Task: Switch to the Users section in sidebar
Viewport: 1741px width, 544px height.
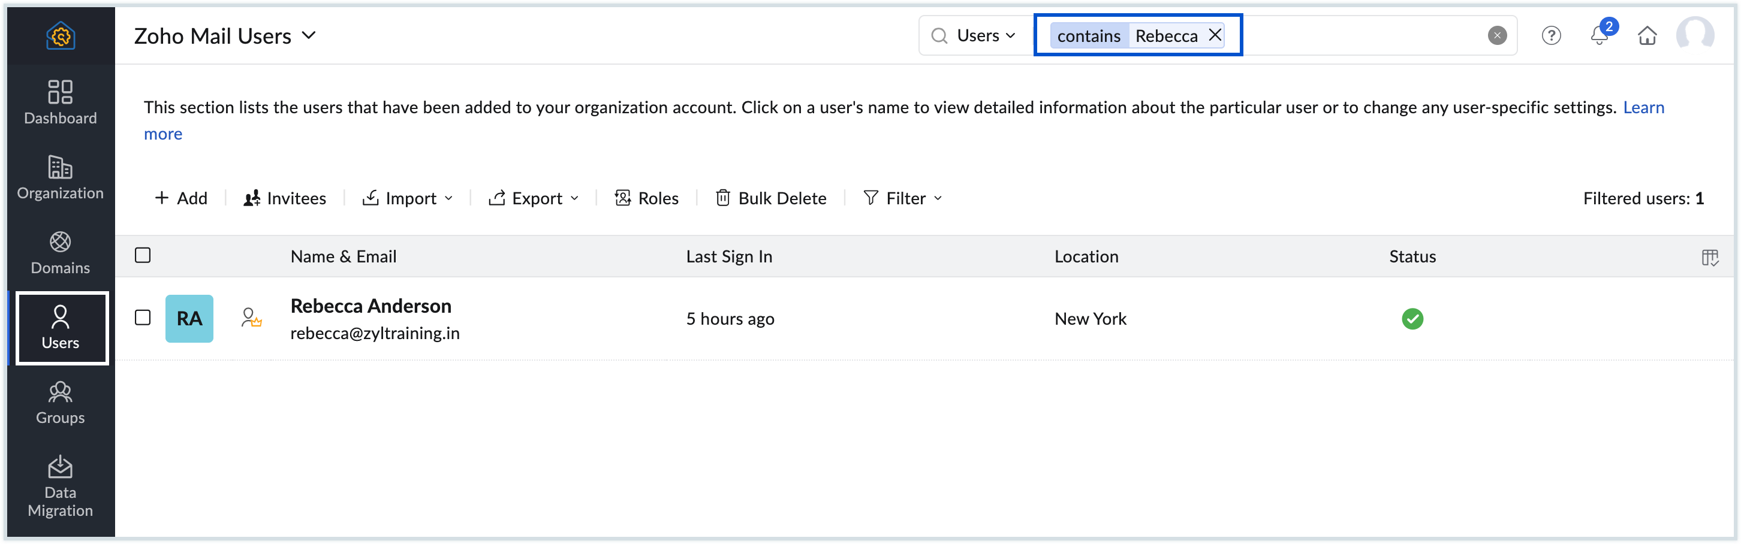Action: click(x=62, y=328)
